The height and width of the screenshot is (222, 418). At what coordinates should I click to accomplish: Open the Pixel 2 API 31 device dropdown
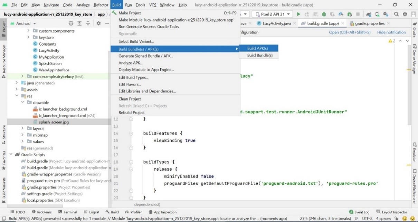[272, 14]
